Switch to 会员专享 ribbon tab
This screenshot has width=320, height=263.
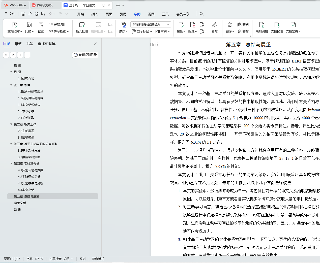[x=183, y=14]
